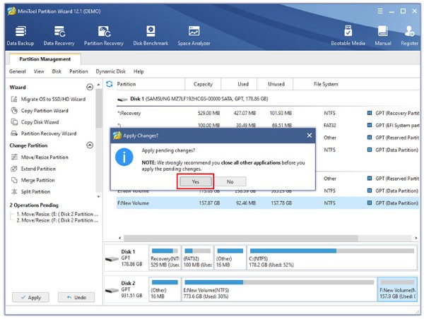
Task: Close the Apply Changes dialog
Action: pyautogui.click(x=309, y=135)
